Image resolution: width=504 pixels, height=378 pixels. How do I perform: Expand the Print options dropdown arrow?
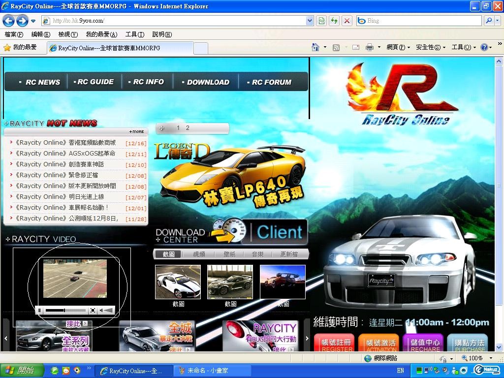379,48
